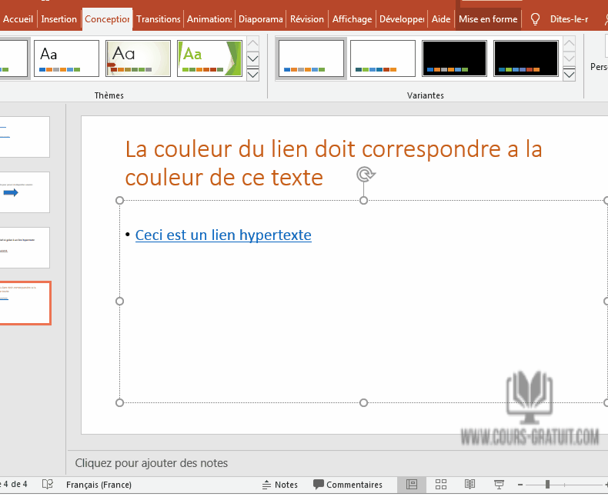Toggle the Notes pane button
This screenshot has width=608, height=500.
tap(280, 485)
